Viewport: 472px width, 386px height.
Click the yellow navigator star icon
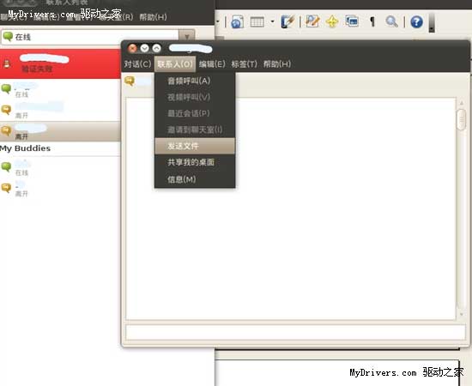point(332,21)
